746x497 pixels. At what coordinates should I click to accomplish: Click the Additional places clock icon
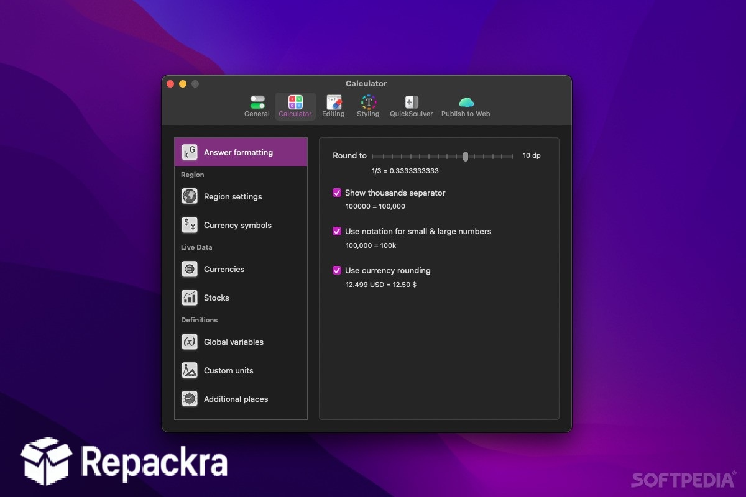[190, 399]
